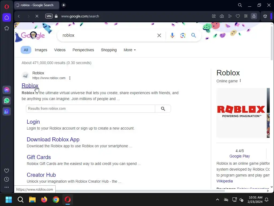Click the roblox.com site search magnifier button

coord(163,109)
